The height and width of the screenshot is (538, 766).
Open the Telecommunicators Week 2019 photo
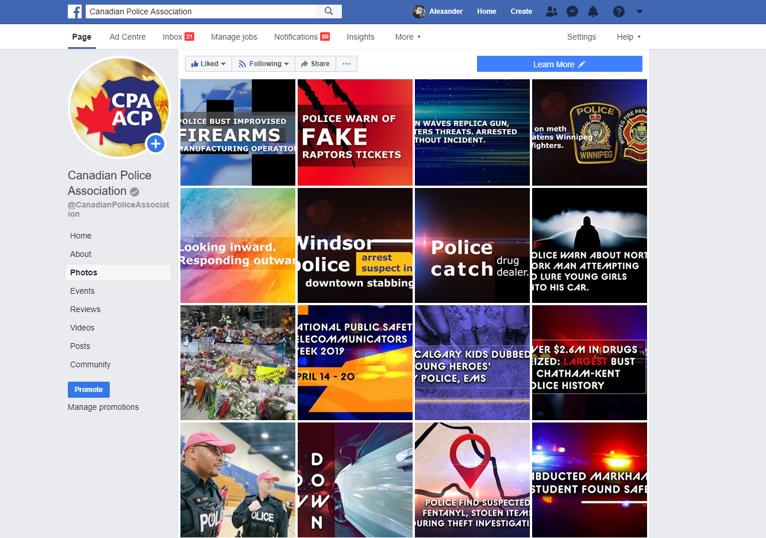355,363
